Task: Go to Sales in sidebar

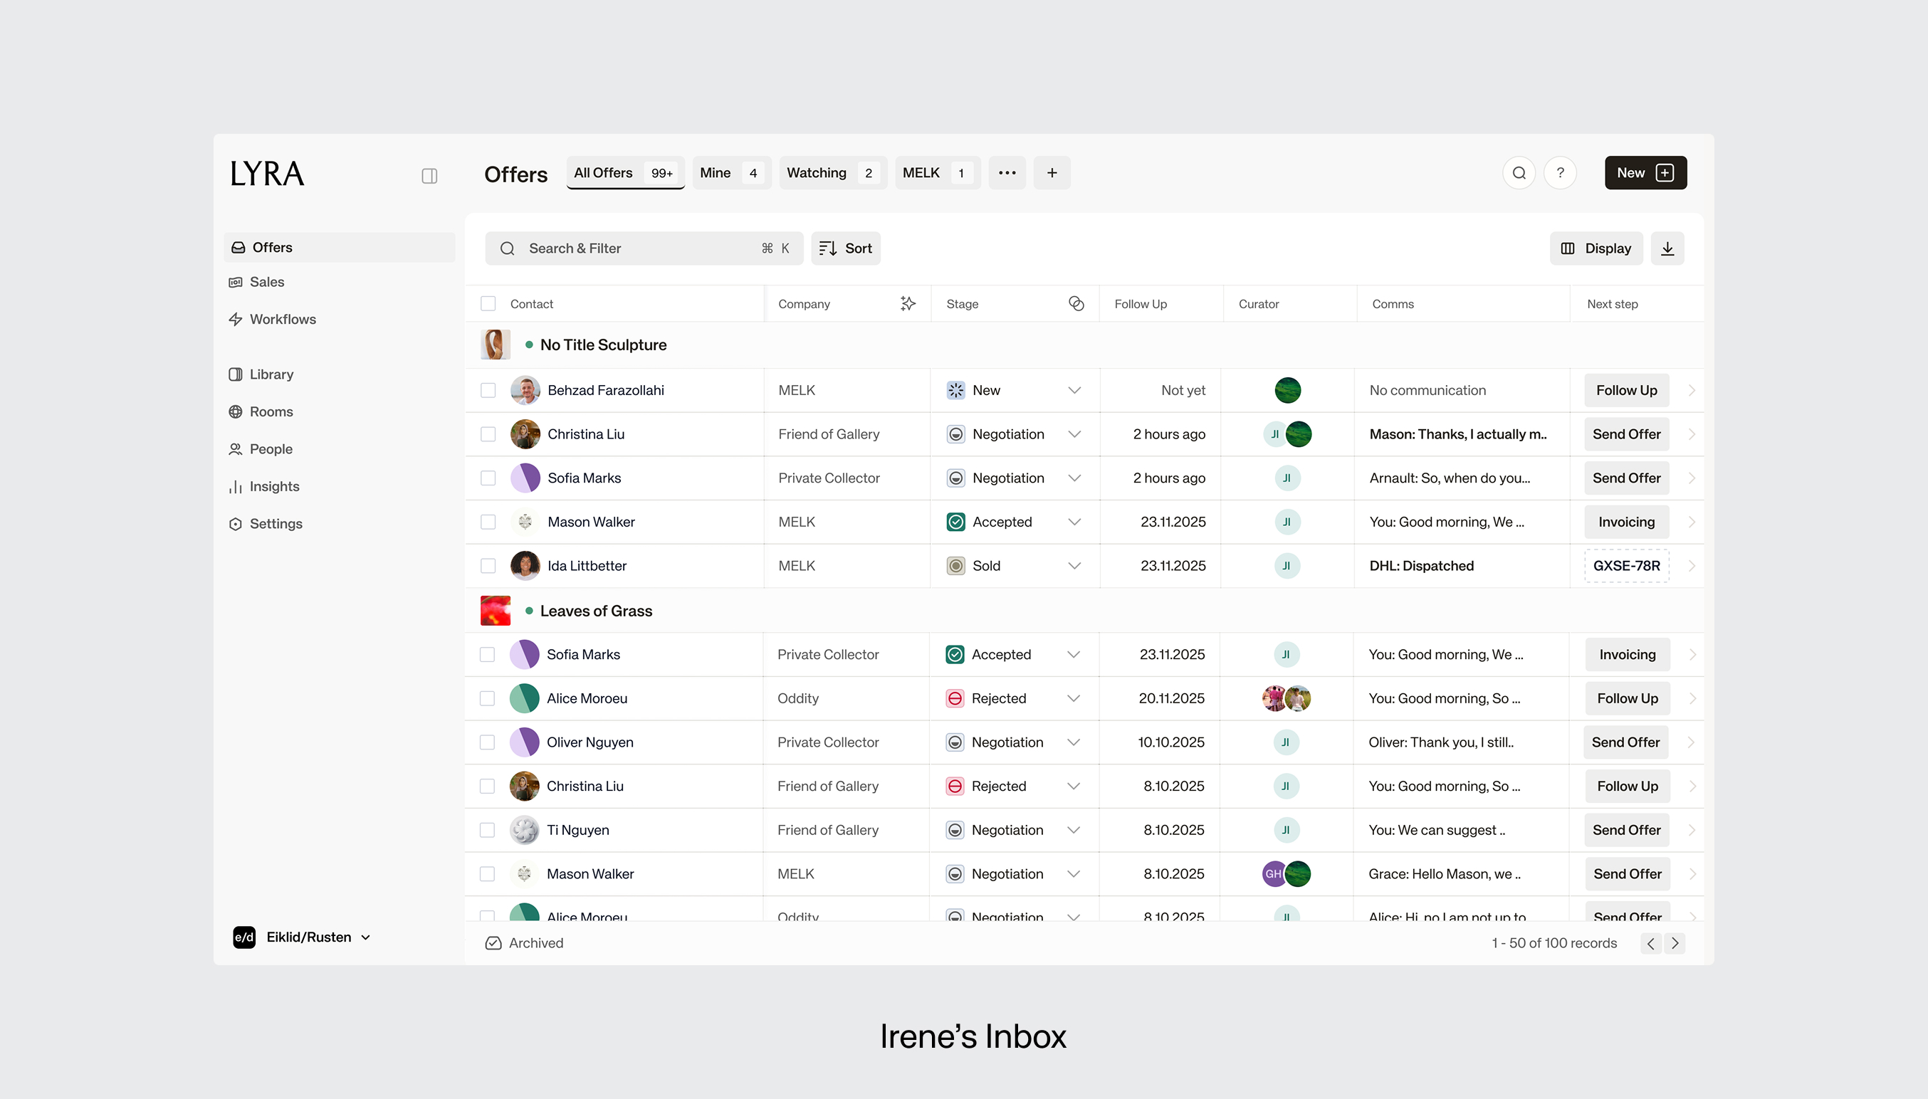Action: coord(257,282)
